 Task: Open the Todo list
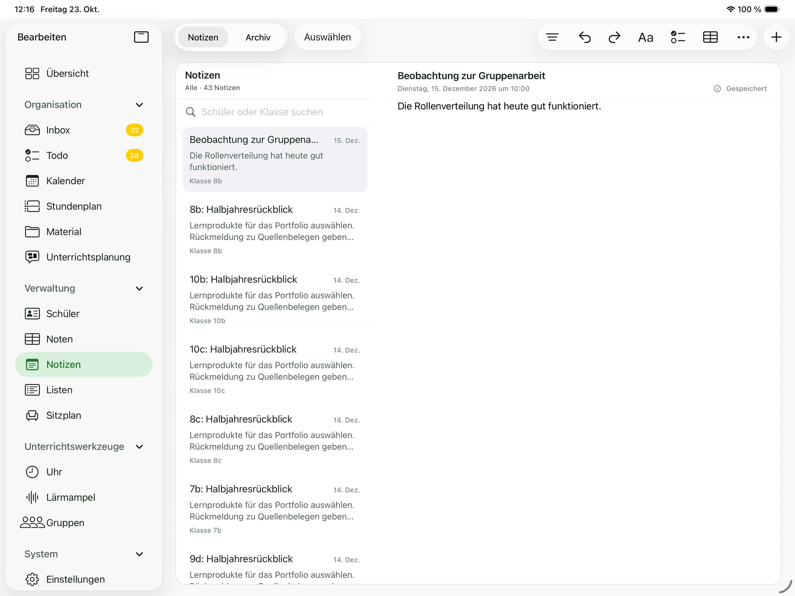84,156
